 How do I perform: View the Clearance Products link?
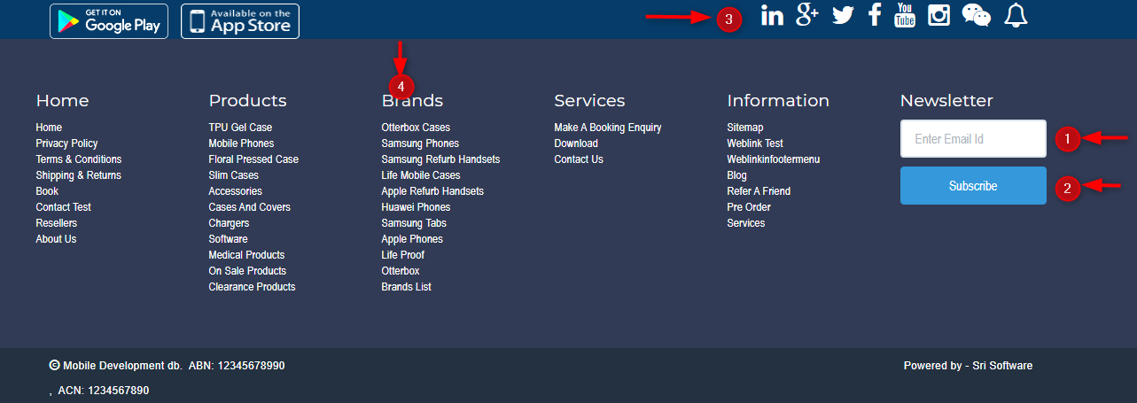(x=252, y=287)
